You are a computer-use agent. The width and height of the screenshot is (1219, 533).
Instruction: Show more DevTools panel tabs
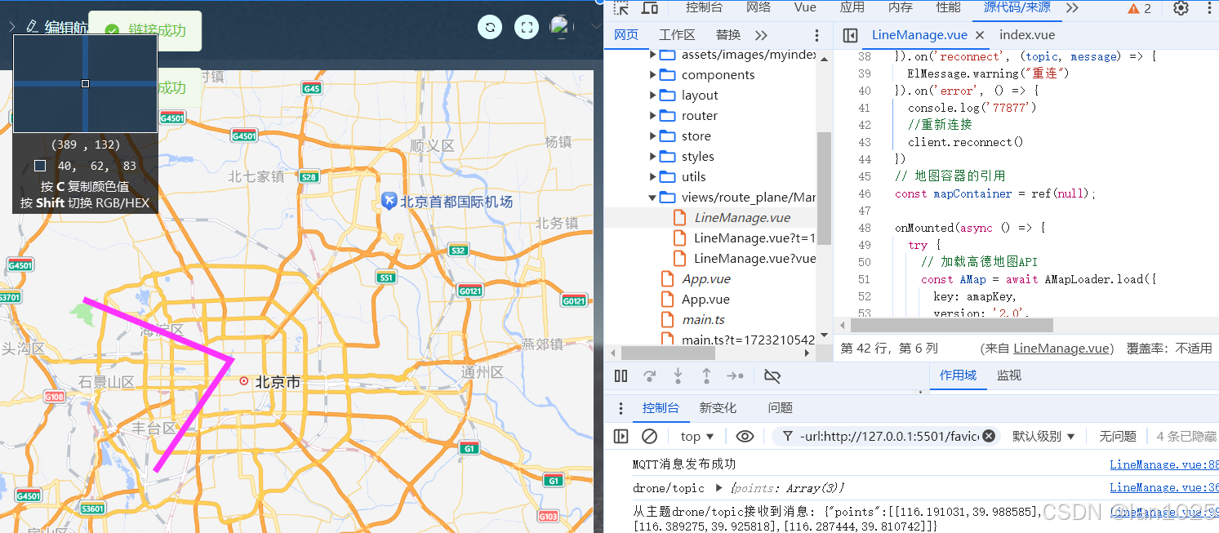pyautogui.click(x=1072, y=7)
